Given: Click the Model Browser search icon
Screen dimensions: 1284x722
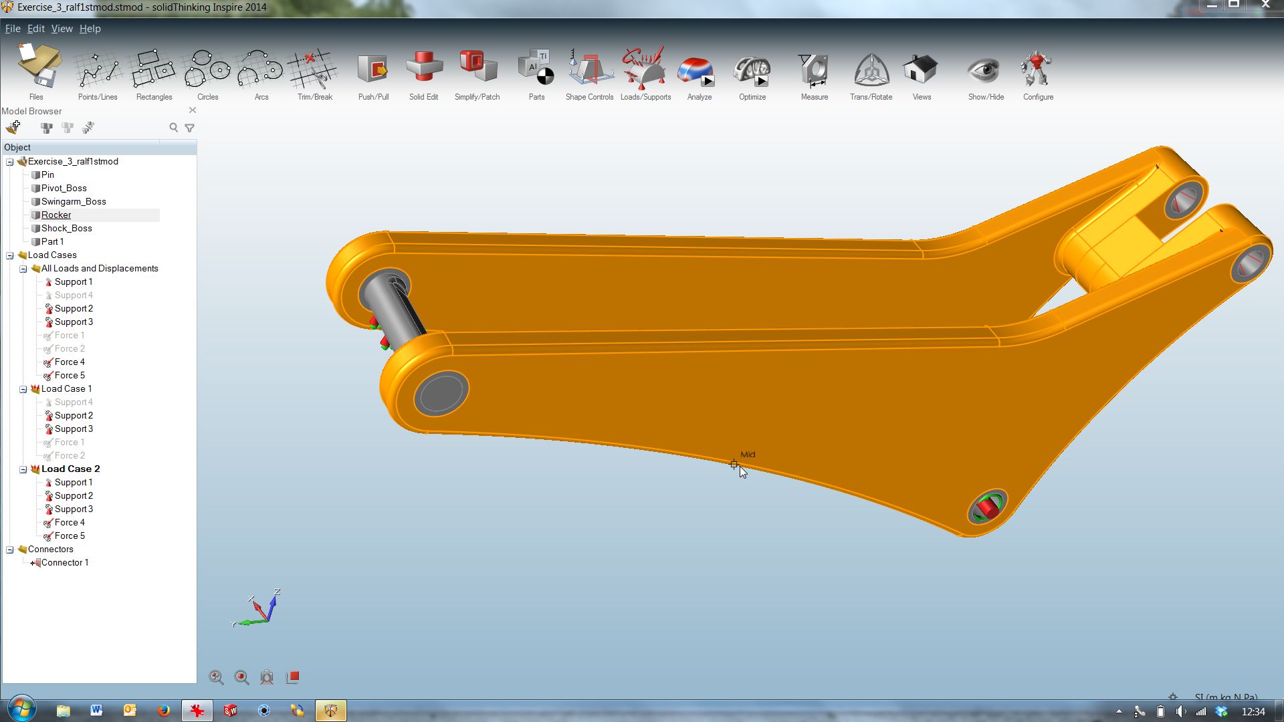Looking at the screenshot, I should coord(173,127).
